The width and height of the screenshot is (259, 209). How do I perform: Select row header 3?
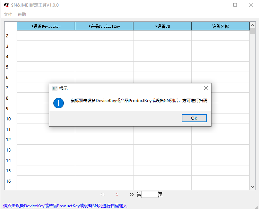[10, 46]
